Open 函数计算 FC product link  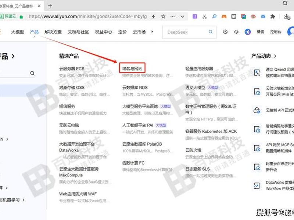tap(133, 163)
